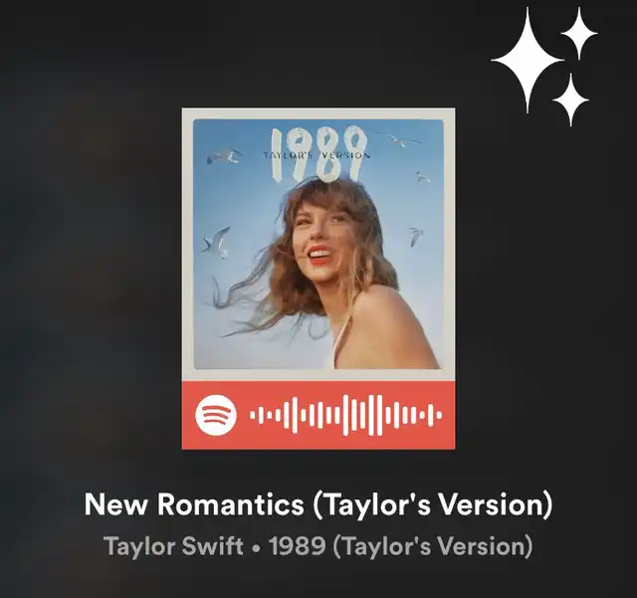Open the 1989 album cover photo
The height and width of the screenshot is (598, 637).
coord(318,244)
